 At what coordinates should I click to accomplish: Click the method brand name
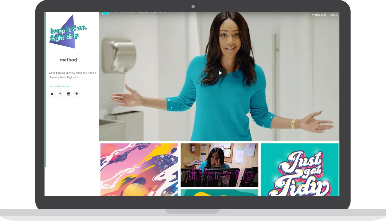[x=68, y=60]
